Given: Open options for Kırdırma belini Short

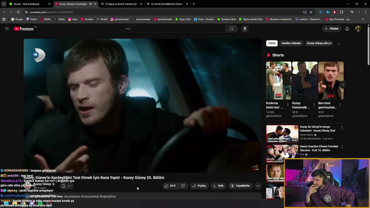Looking at the screenshot, I should (x=288, y=105).
